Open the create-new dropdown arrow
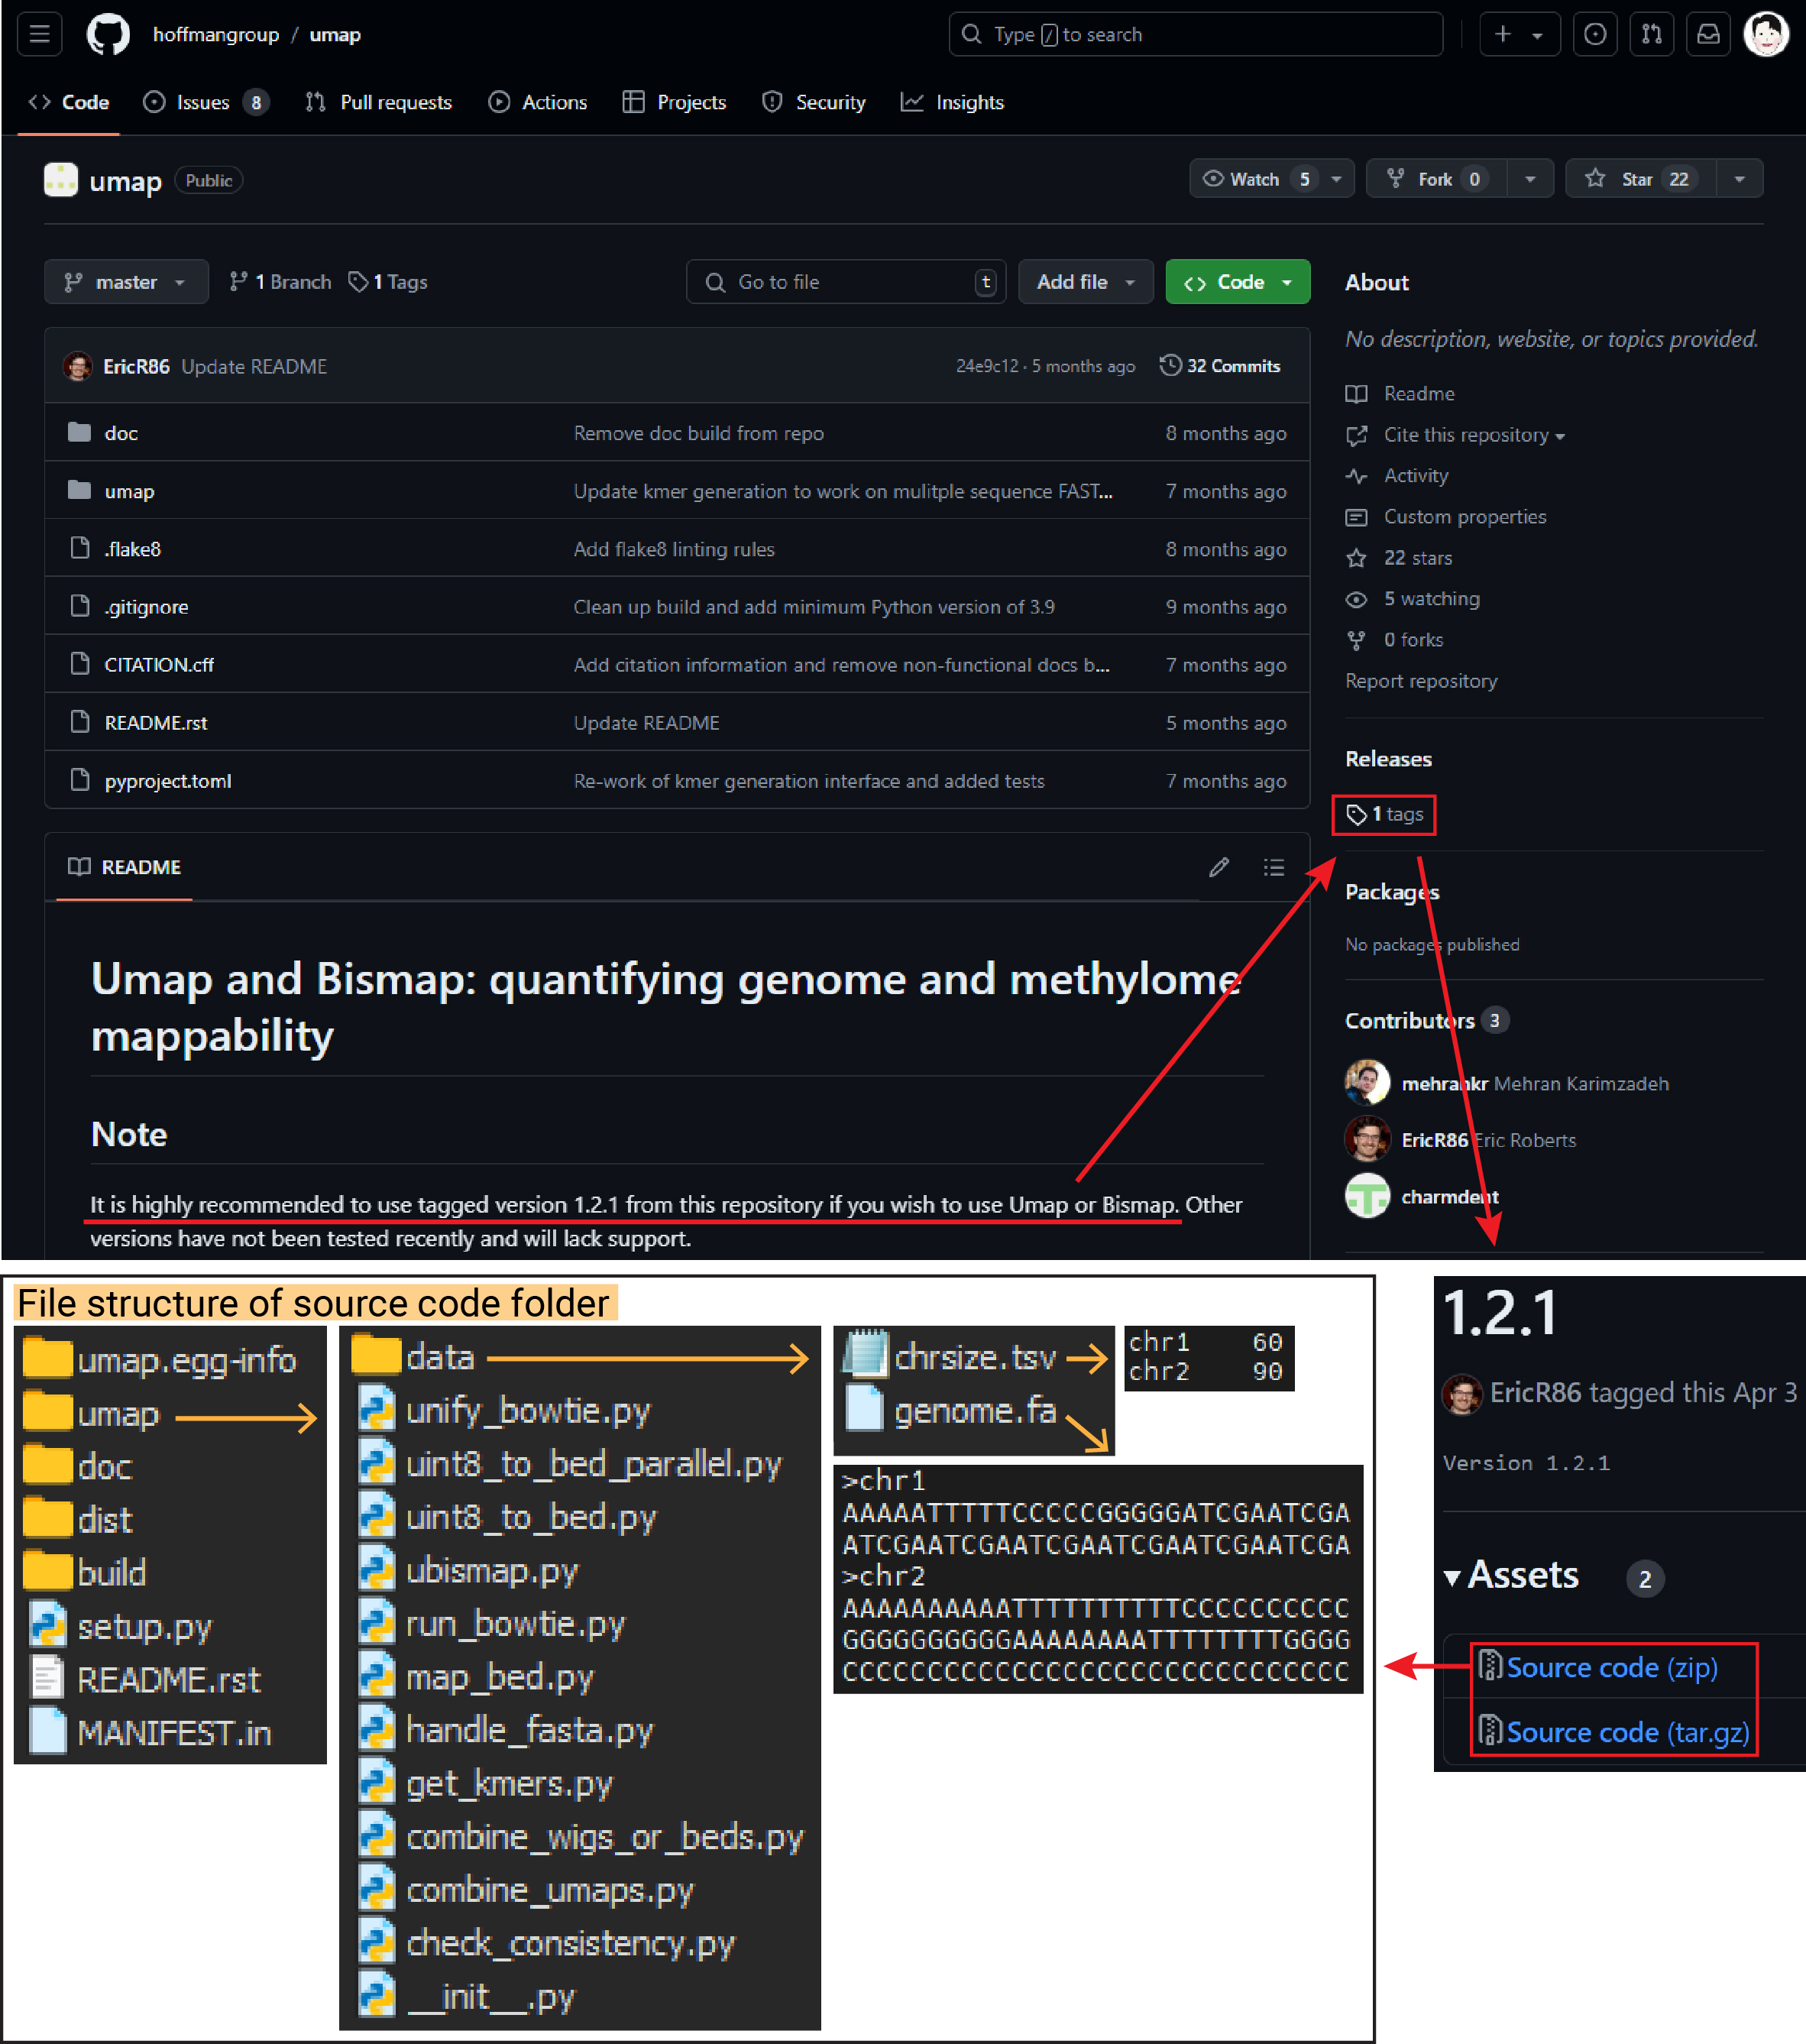 point(1537,35)
